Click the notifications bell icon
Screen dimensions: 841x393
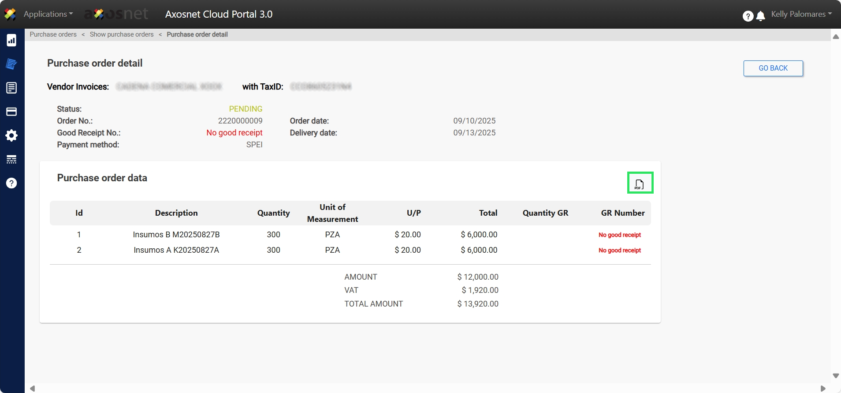coord(760,16)
